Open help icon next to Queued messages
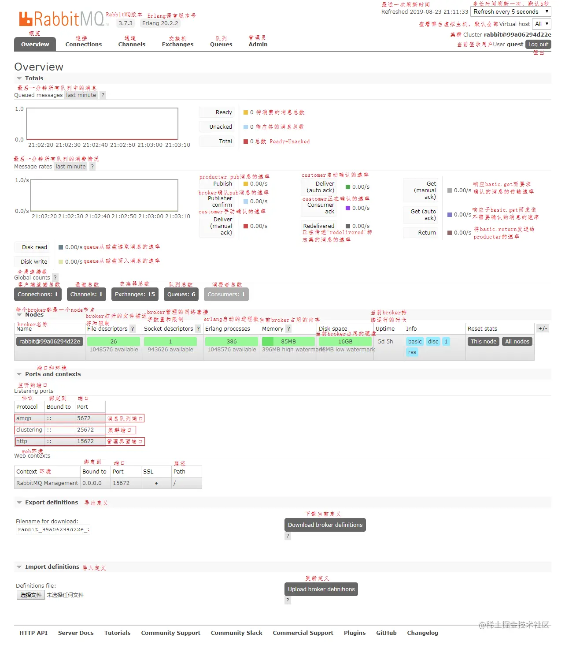The width and height of the screenshot is (565, 645). (x=103, y=95)
